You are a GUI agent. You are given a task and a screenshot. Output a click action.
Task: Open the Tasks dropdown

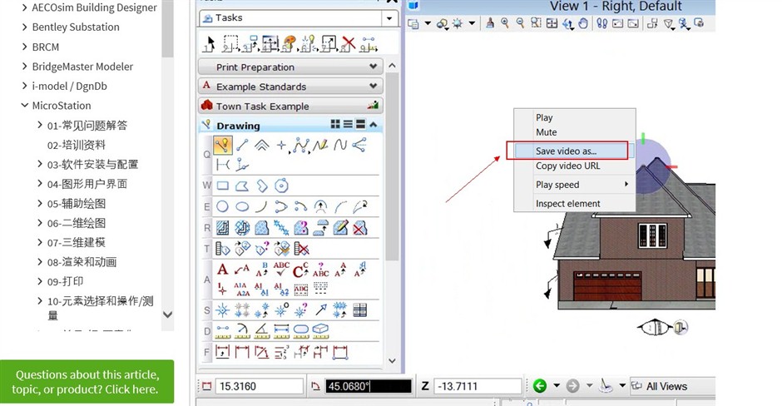click(x=389, y=18)
